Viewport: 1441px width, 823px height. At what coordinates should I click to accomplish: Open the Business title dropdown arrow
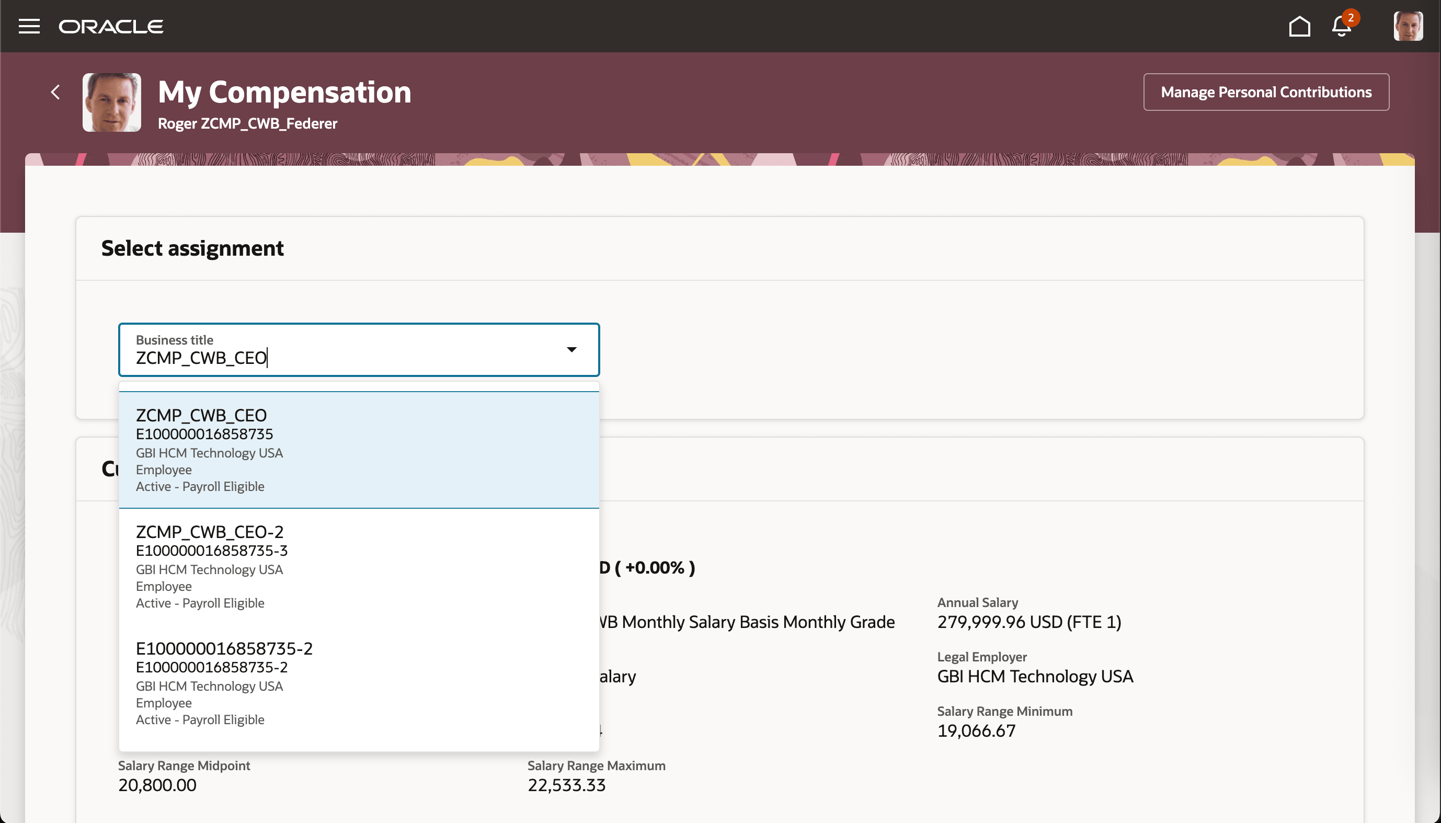571,349
